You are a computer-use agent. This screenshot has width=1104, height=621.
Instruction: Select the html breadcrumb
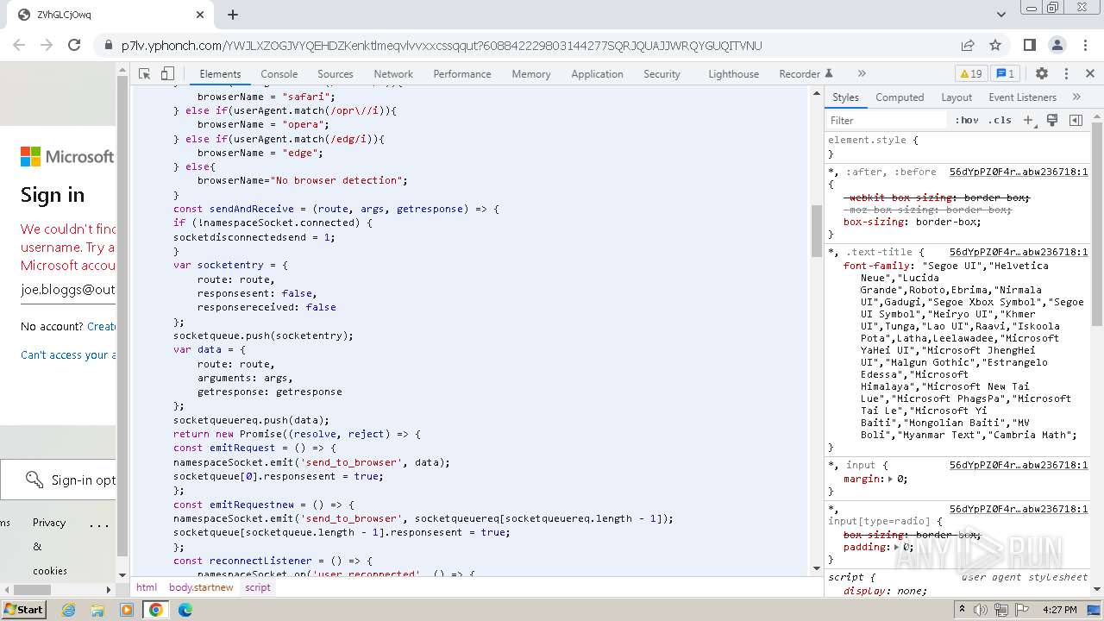147,587
